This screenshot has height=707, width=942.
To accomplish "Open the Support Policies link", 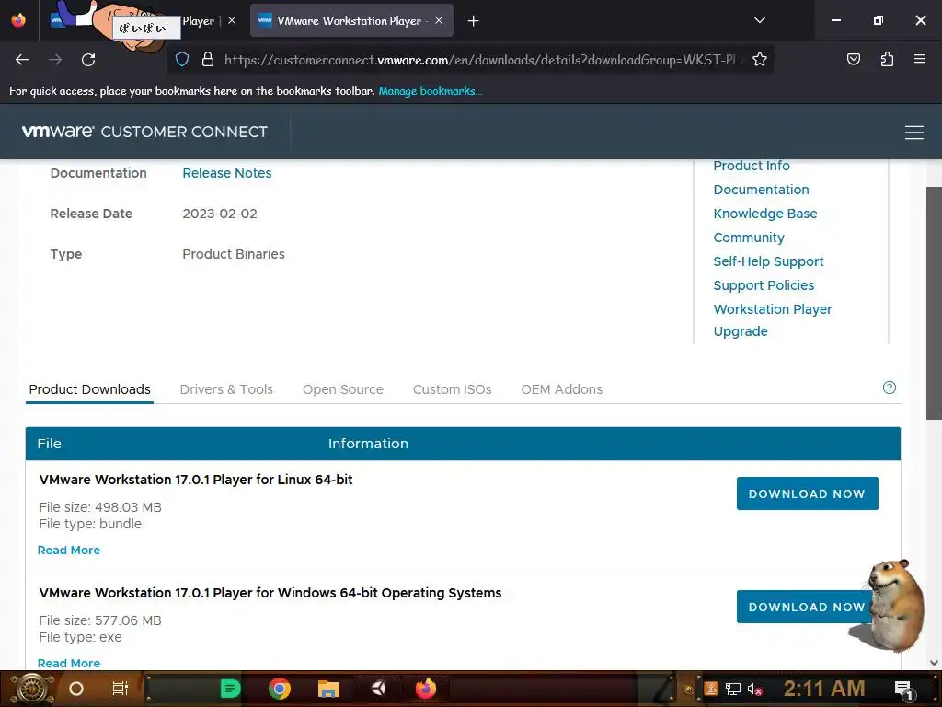I will pyautogui.click(x=764, y=285).
